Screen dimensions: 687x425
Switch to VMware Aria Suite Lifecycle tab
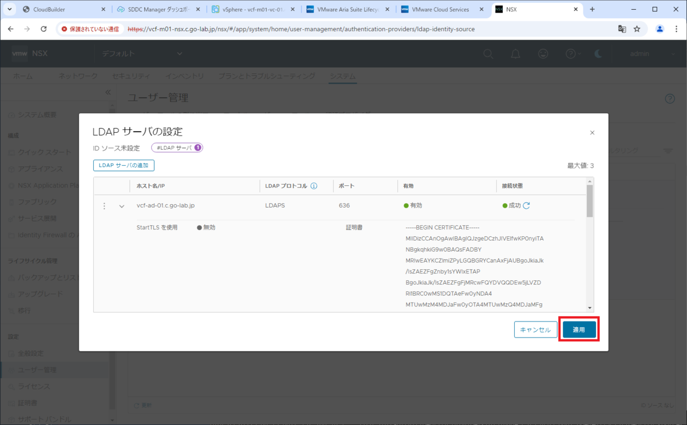[348, 9]
